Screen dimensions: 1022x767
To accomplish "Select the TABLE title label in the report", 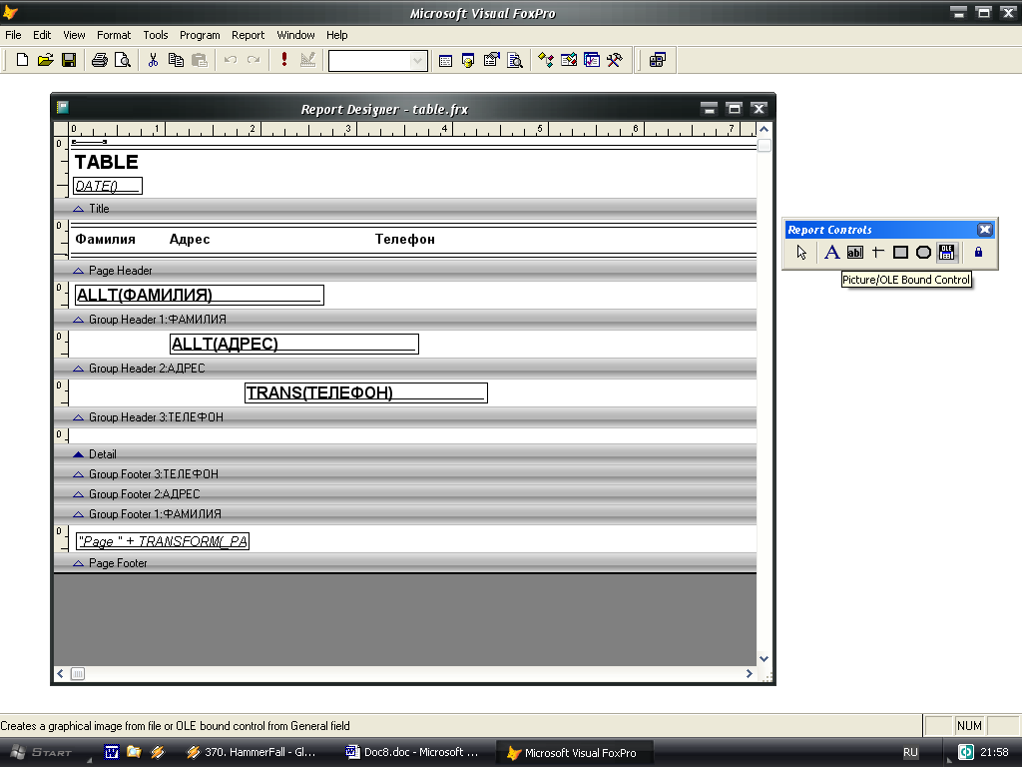I will point(106,162).
